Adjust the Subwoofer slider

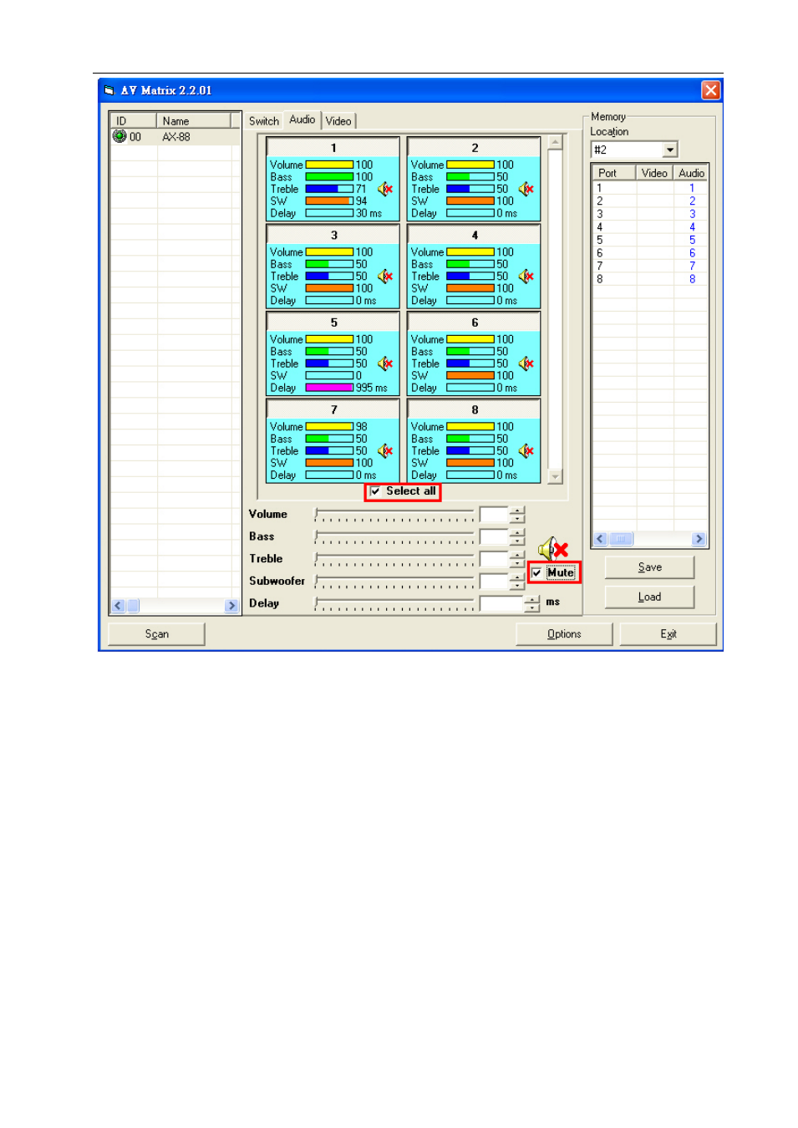pos(394,581)
